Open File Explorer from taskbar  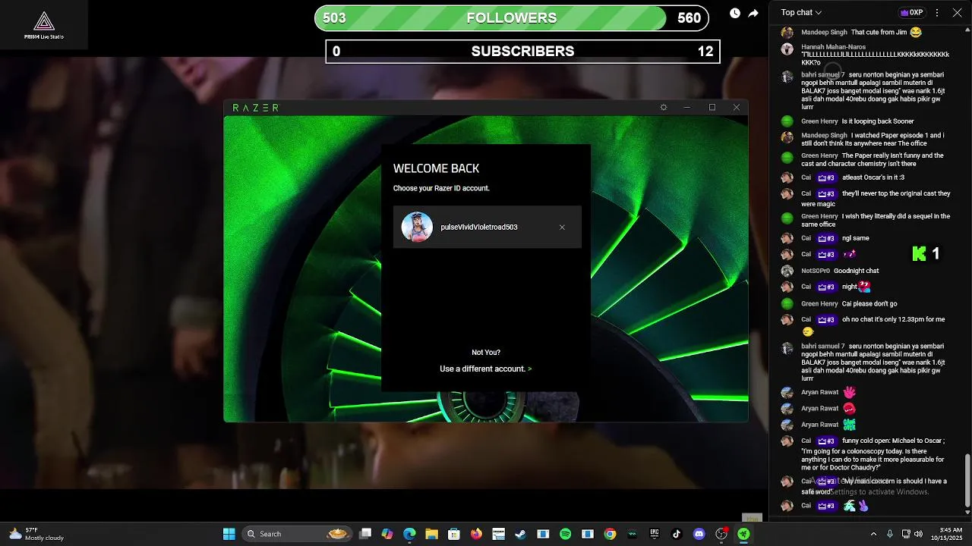pyautogui.click(x=431, y=534)
